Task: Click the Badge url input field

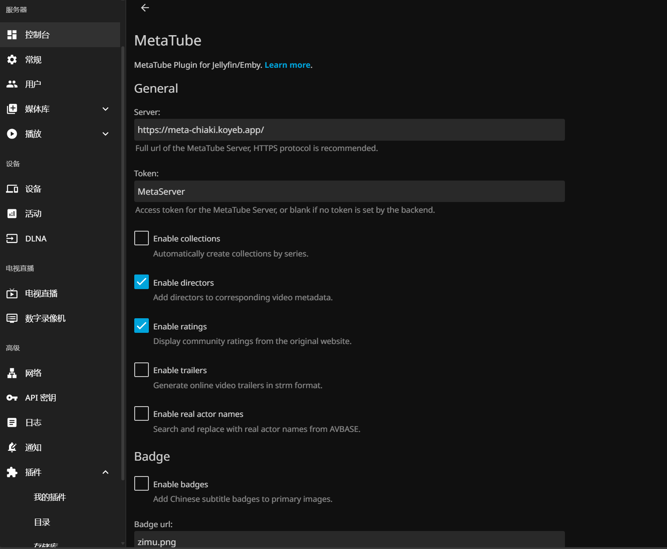Action: coord(349,540)
